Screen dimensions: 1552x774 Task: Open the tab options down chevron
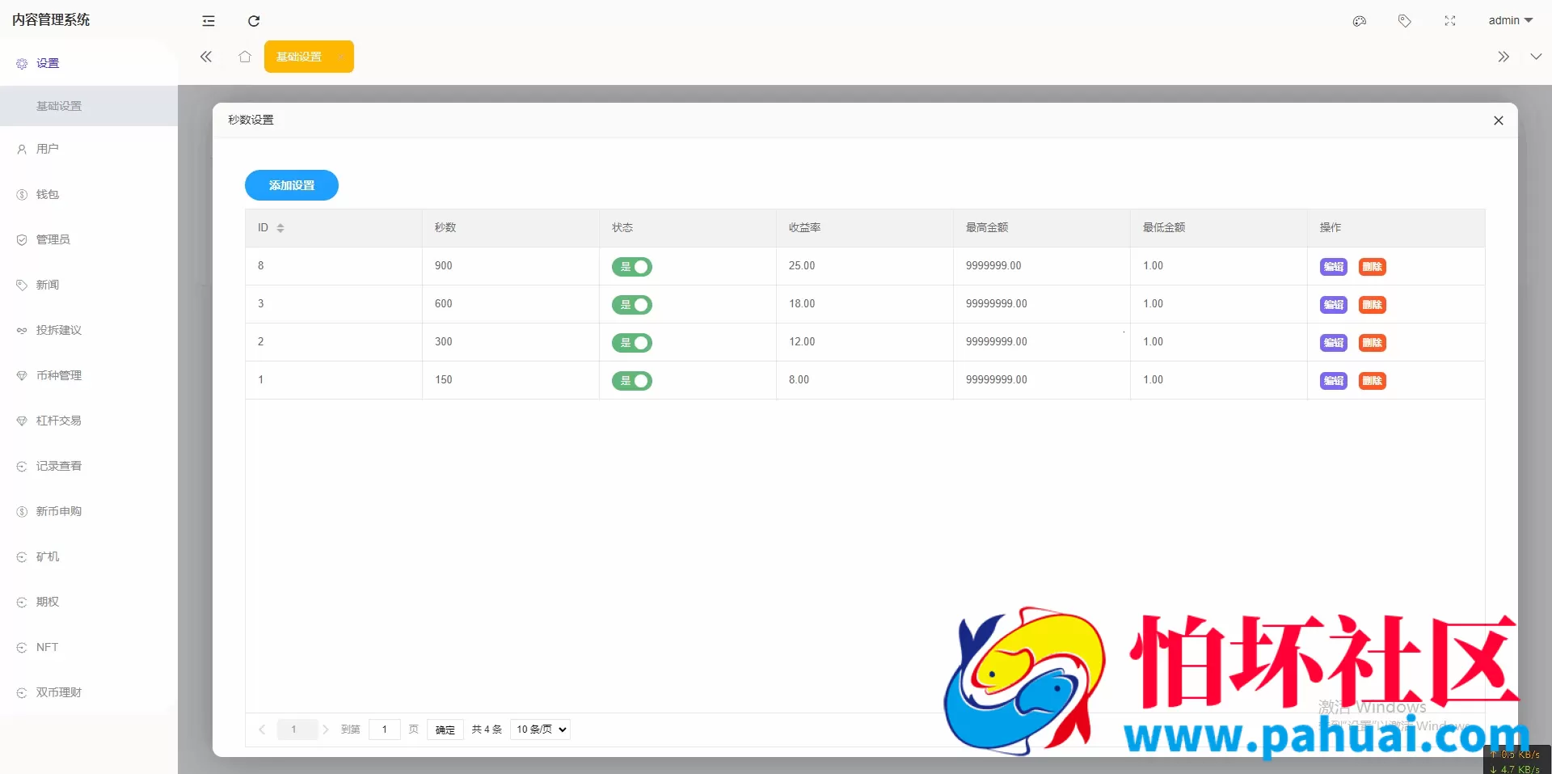[1536, 57]
